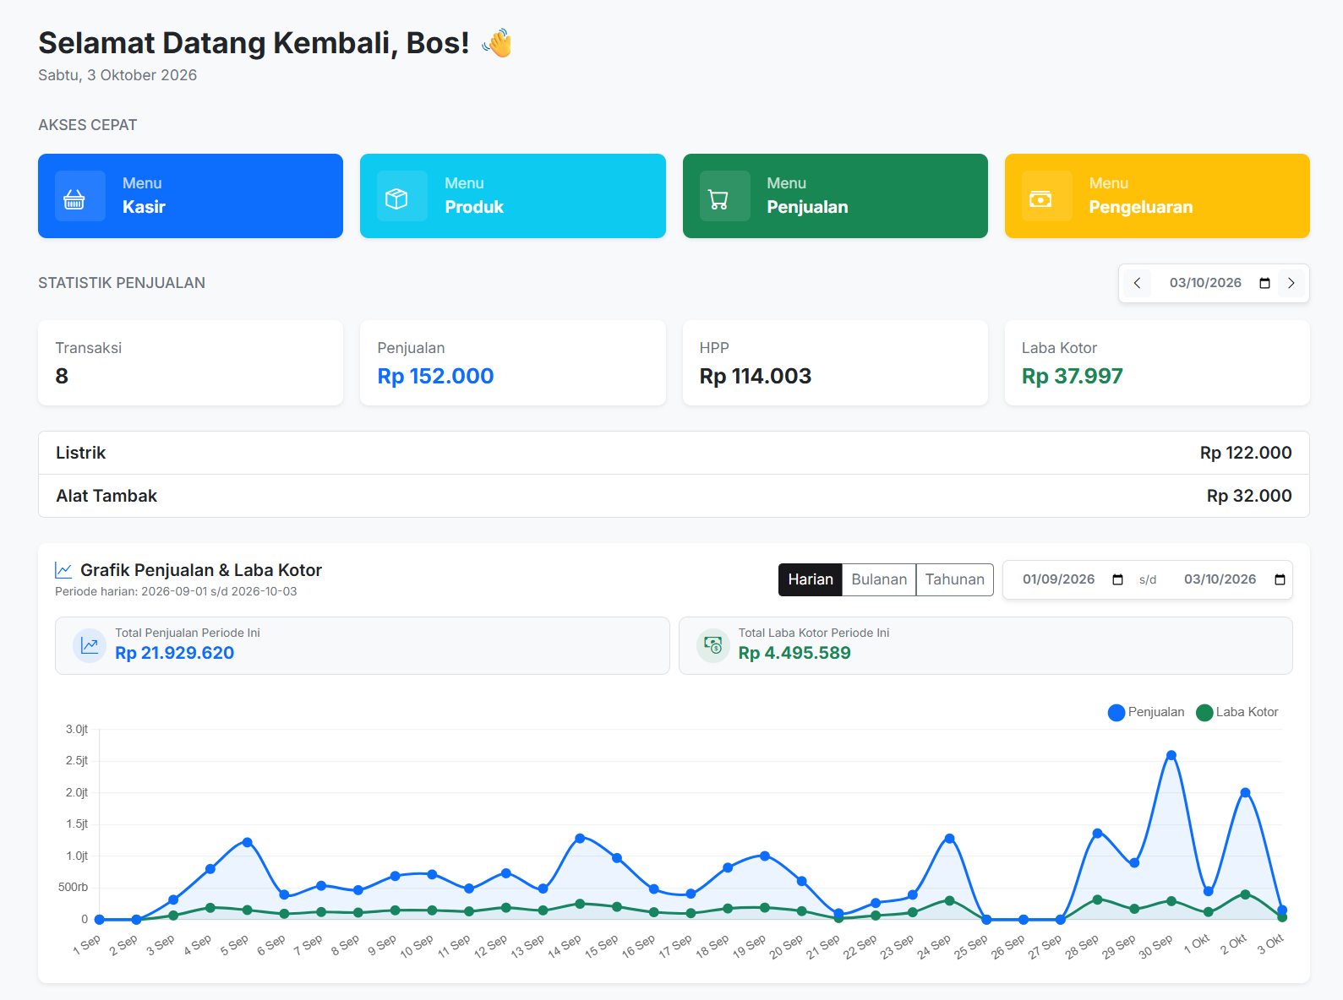Click the box icon on Produk card
The width and height of the screenshot is (1343, 1000).
pos(396,198)
